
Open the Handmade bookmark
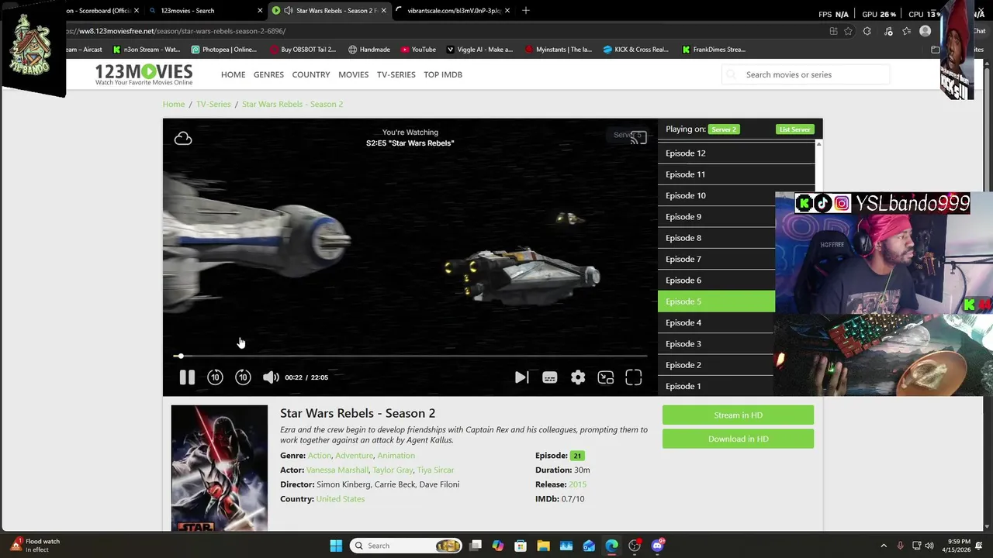pyautogui.click(x=368, y=50)
